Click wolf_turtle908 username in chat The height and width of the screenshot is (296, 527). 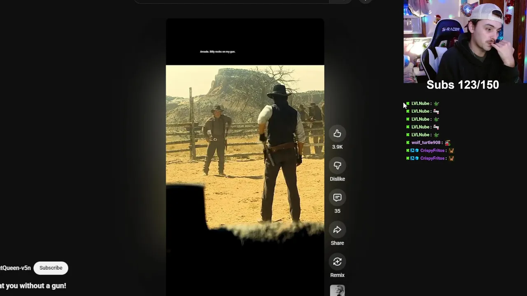click(x=426, y=143)
